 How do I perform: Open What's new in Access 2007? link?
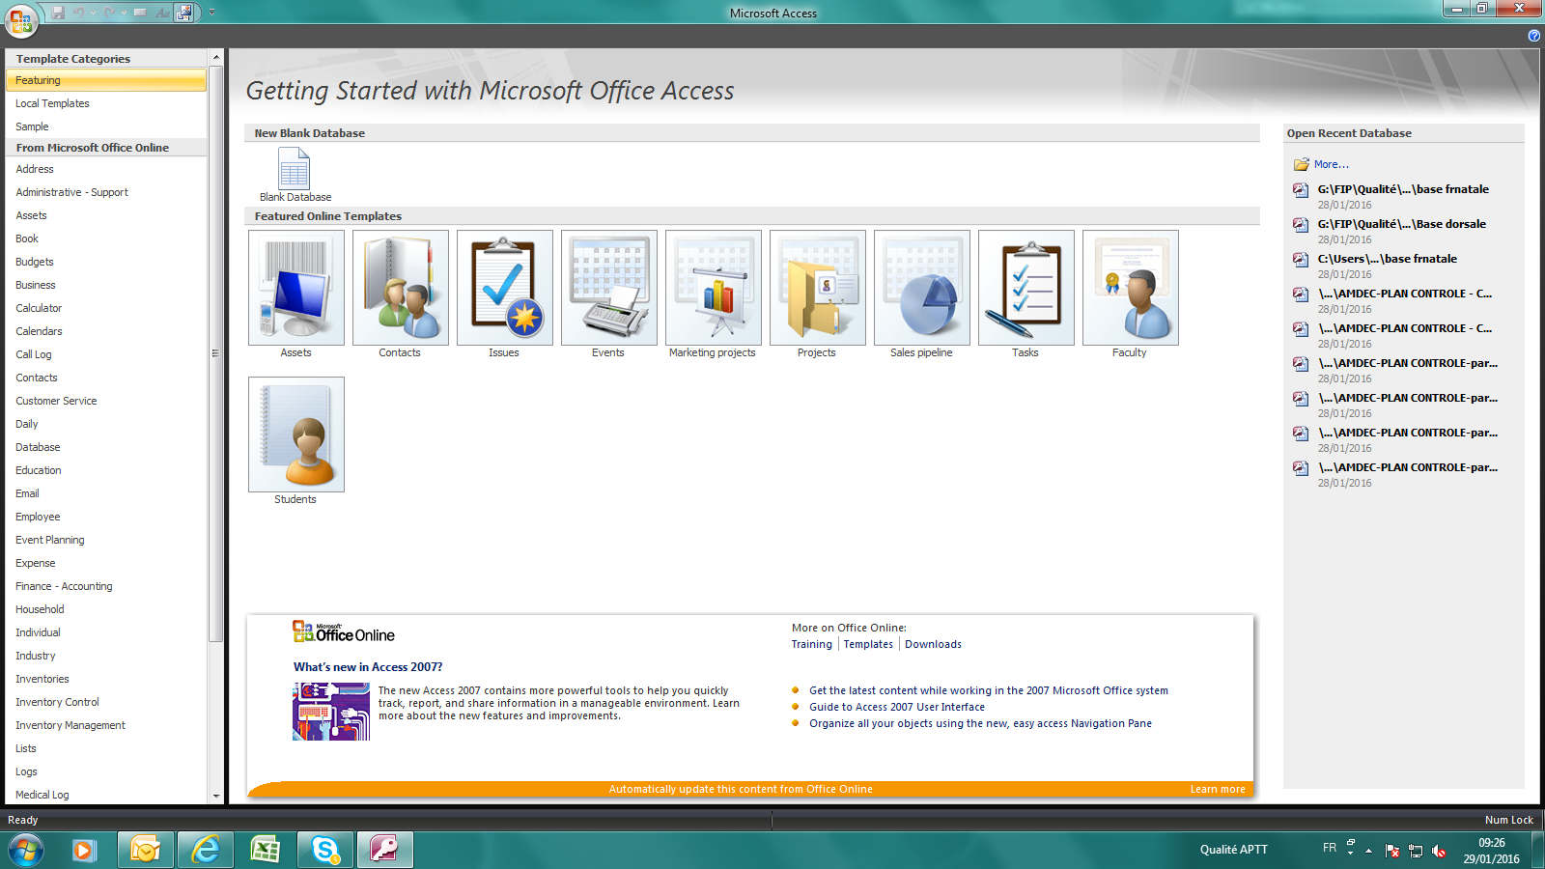pyautogui.click(x=368, y=667)
